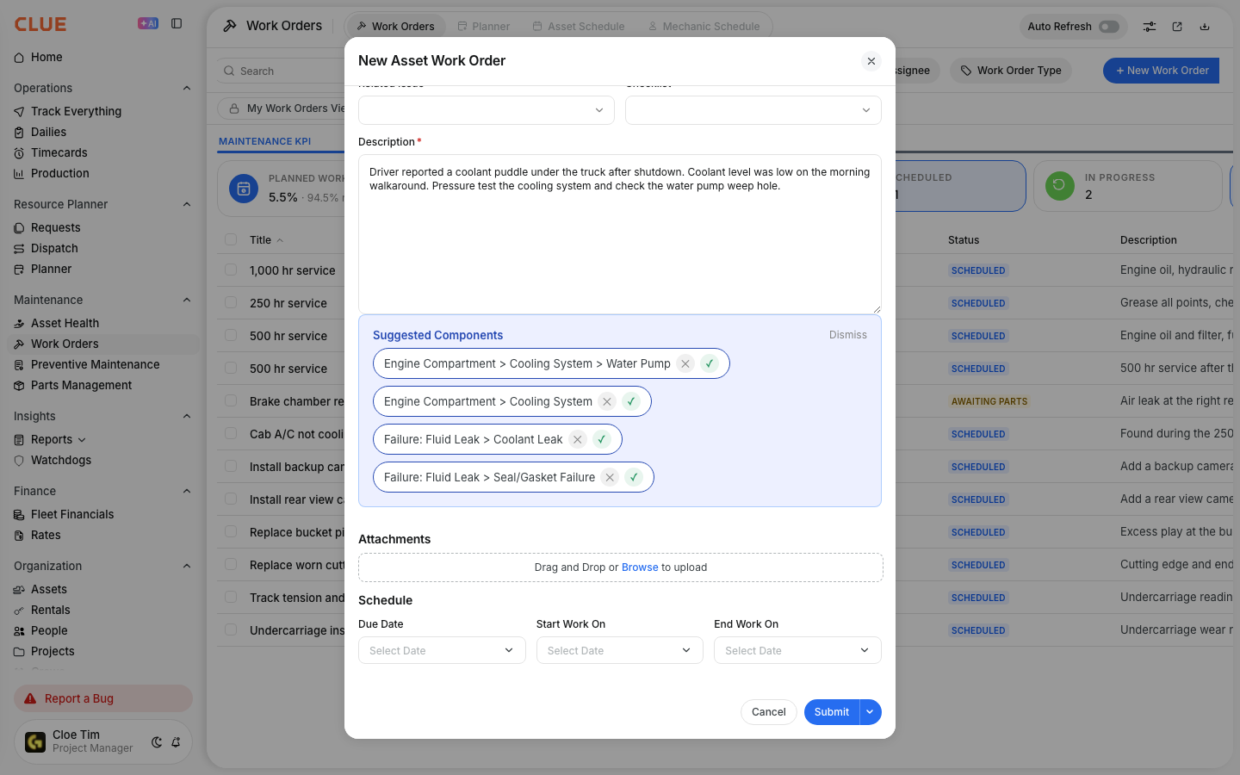The width and height of the screenshot is (1240, 775).
Task: Accept the Seal/Gasket Failure suggestion
Action: point(634,477)
